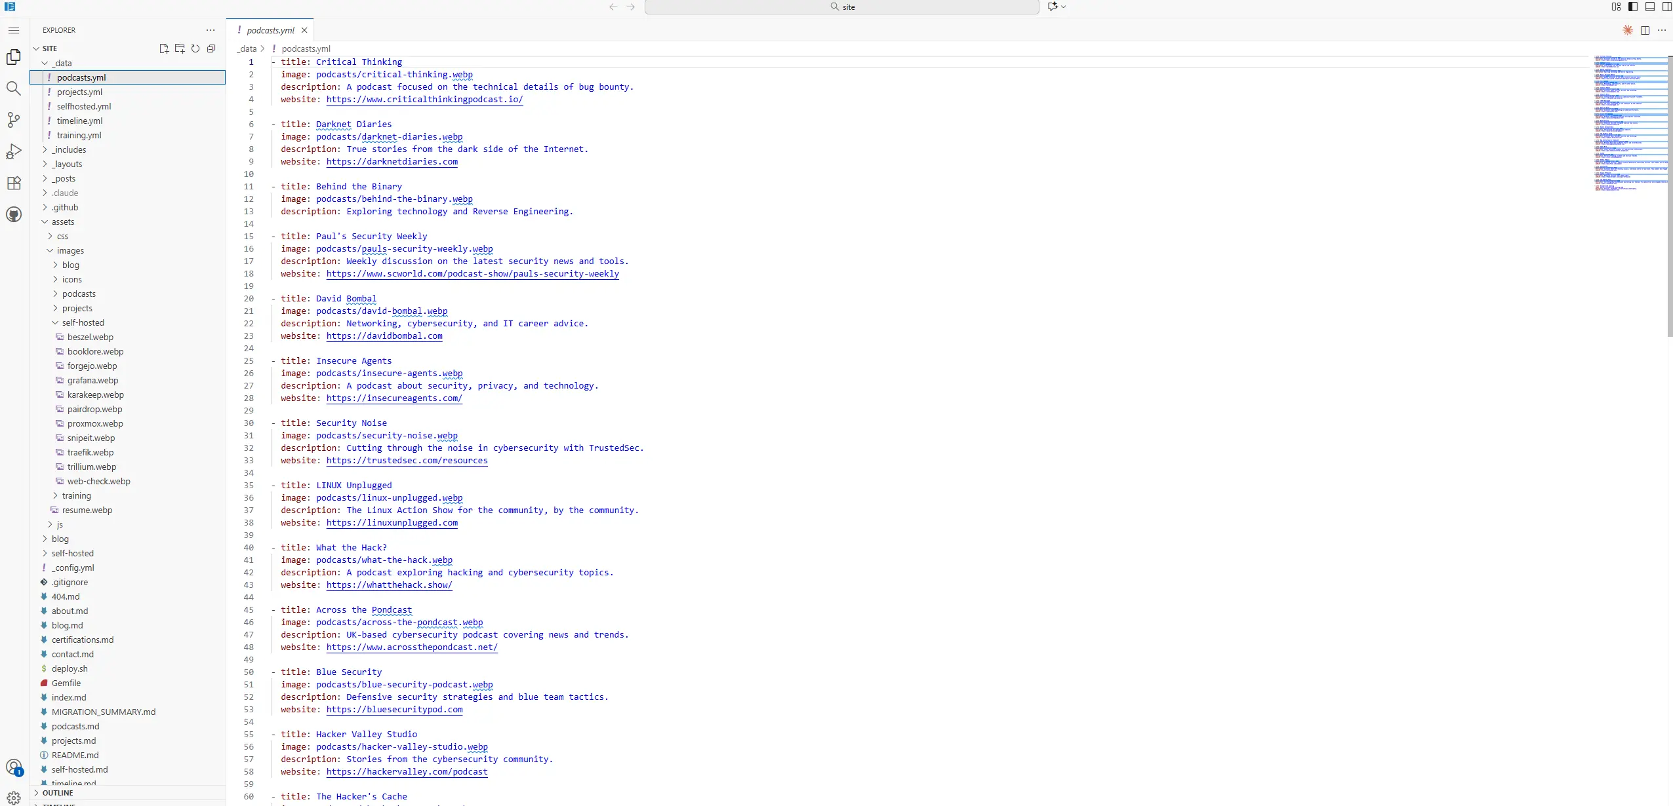Go forward with the navigation arrow
Image resolution: width=1673 pixels, height=806 pixels.
click(630, 7)
